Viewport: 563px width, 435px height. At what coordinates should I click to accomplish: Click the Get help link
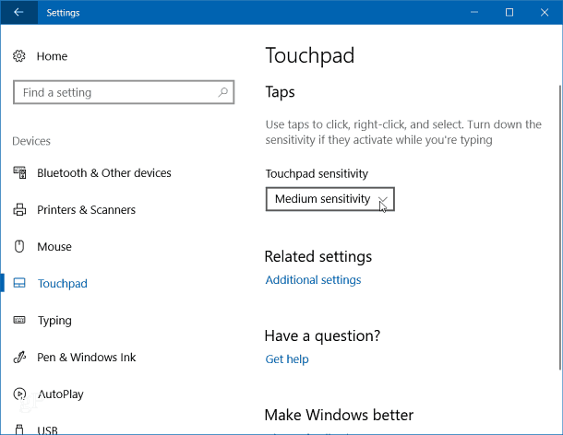click(x=287, y=359)
